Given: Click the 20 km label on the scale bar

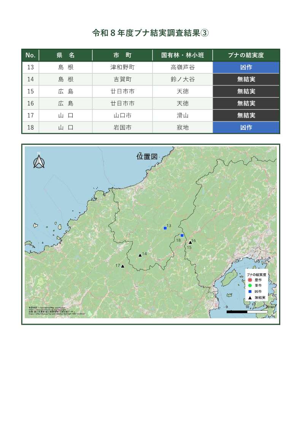Looking at the screenshot, I should click(270, 307).
